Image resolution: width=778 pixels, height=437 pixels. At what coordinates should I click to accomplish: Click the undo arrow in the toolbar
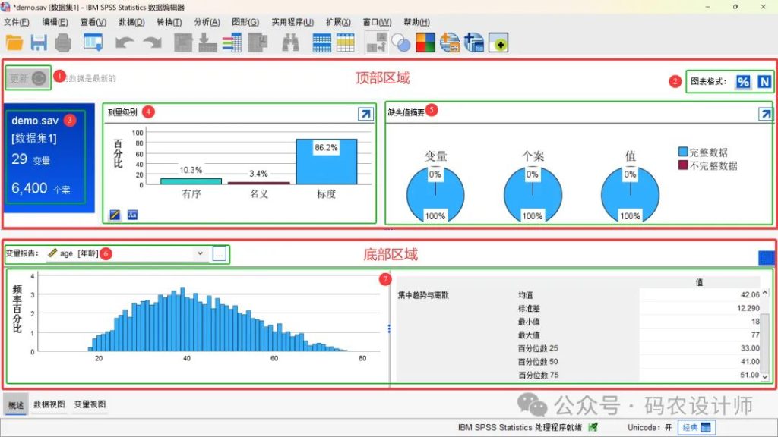click(125, 43)
